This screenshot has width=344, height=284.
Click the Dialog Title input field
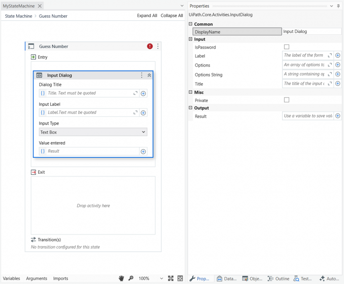point(89,93)
